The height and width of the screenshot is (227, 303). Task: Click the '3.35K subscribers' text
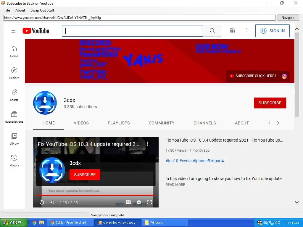point(80,107)
